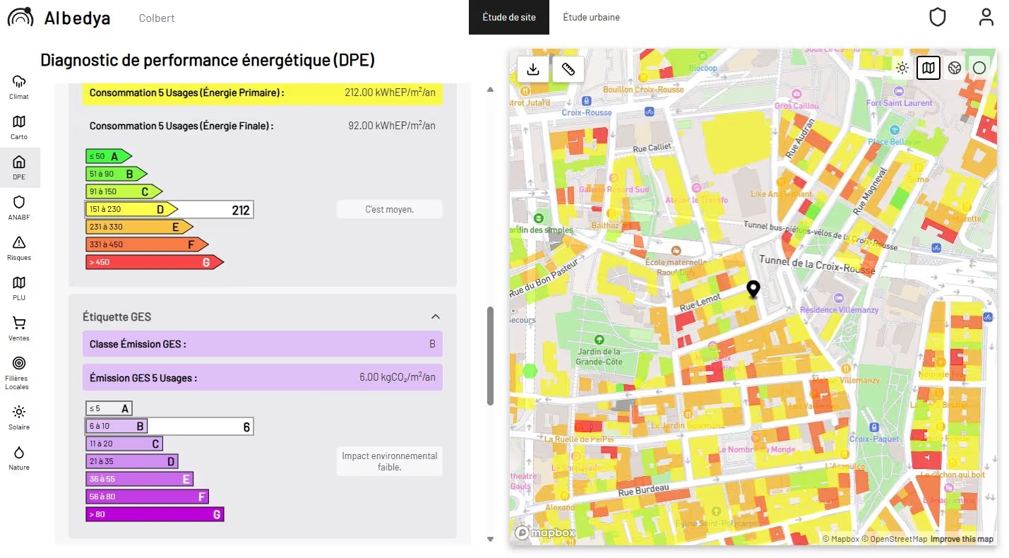Image resolution: width=1009 pixels, height=558 pixels.
Task: Open the Nature droplet section
Action: pyautogui.click(x=19, y=458)
